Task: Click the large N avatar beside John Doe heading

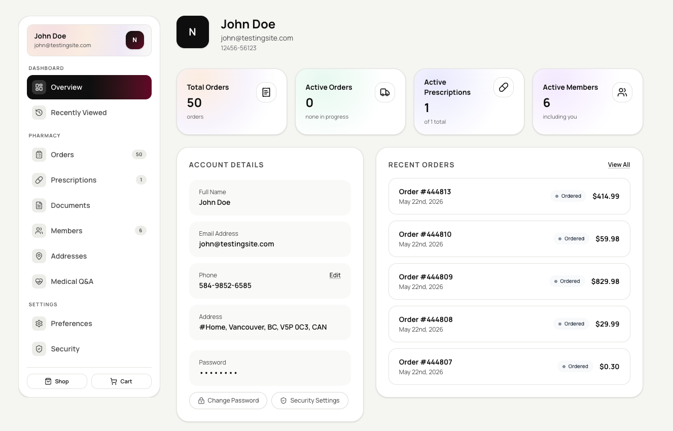Action: [193, 32]
